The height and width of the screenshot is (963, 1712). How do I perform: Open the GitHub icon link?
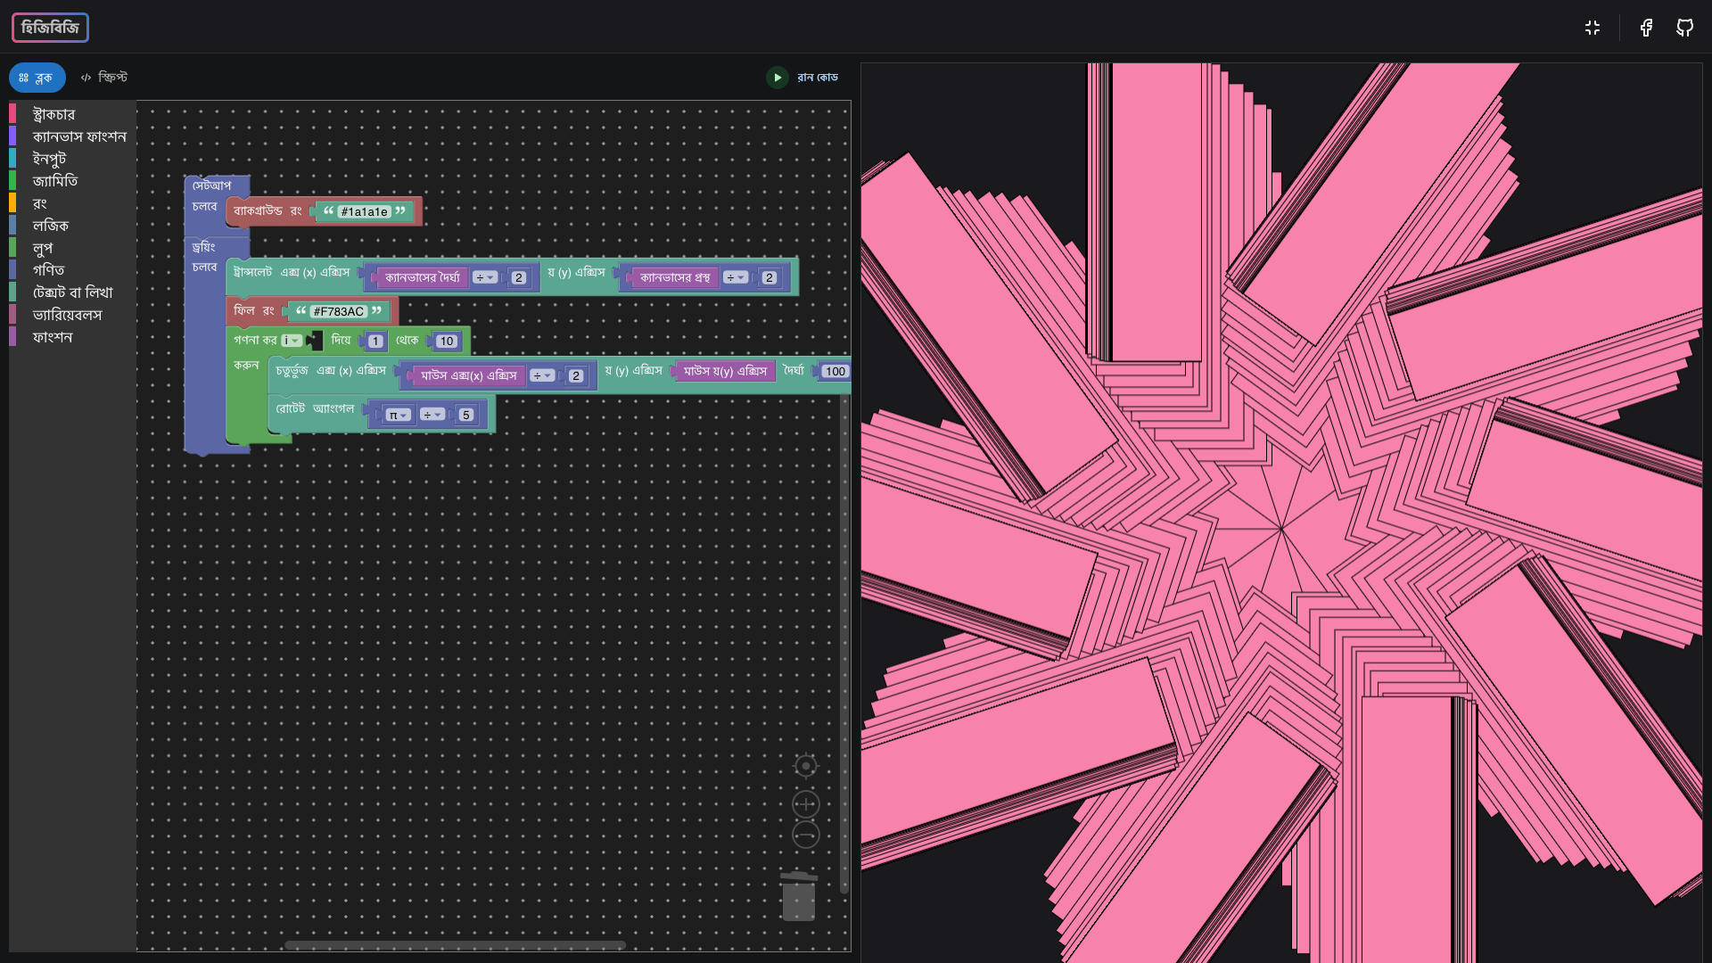click(1684, 28)
